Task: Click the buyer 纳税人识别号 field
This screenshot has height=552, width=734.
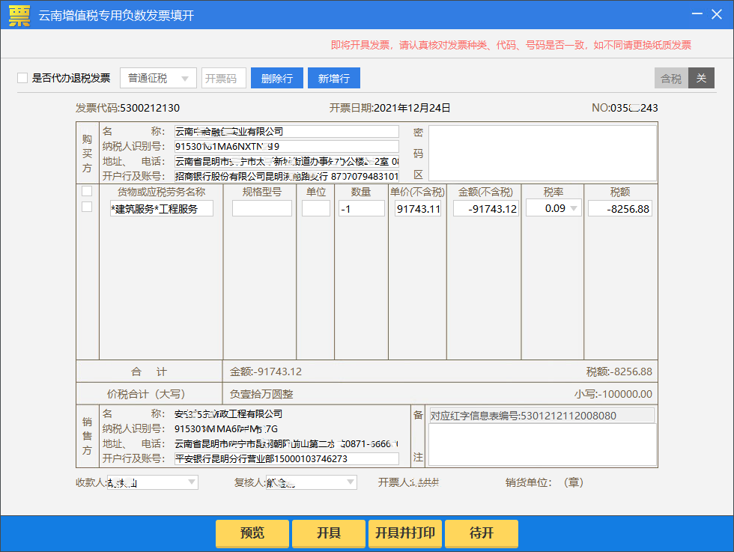Action: 286,147
